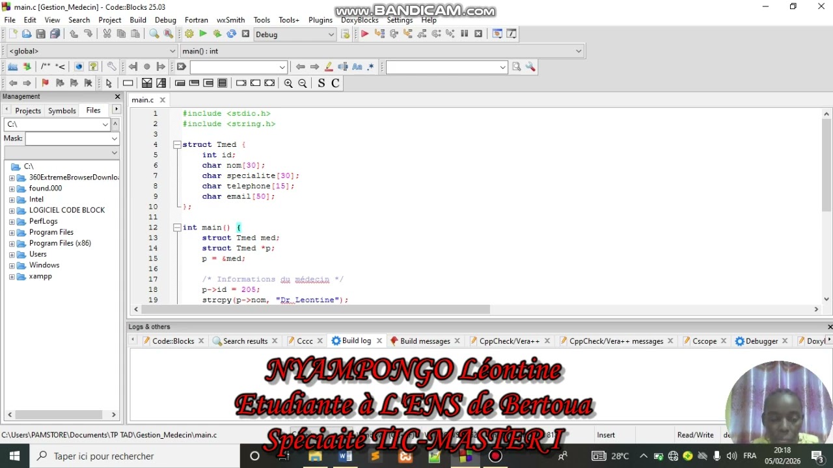Close the main.c editor tab

(162, 99)
